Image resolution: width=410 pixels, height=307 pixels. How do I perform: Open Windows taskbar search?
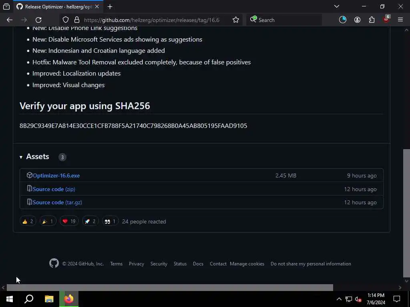[x=29, y=299]
